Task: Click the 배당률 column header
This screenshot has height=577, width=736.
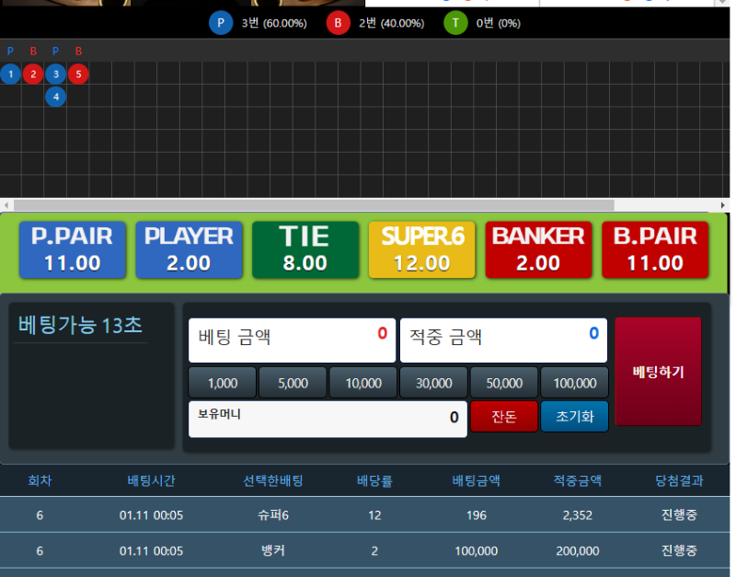Action: (374, 480)
